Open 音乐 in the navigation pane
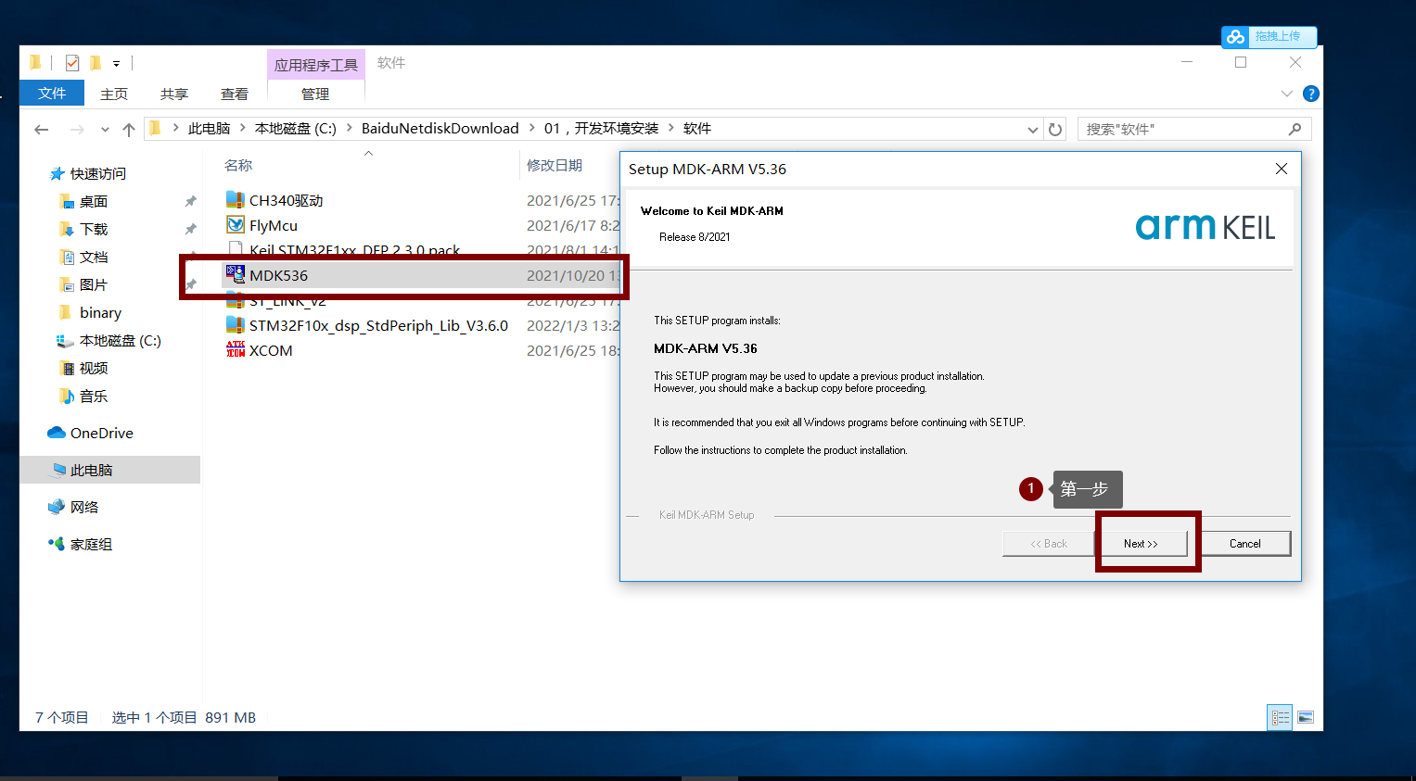This screenshot has height=781, width=1416. [93, 397]
